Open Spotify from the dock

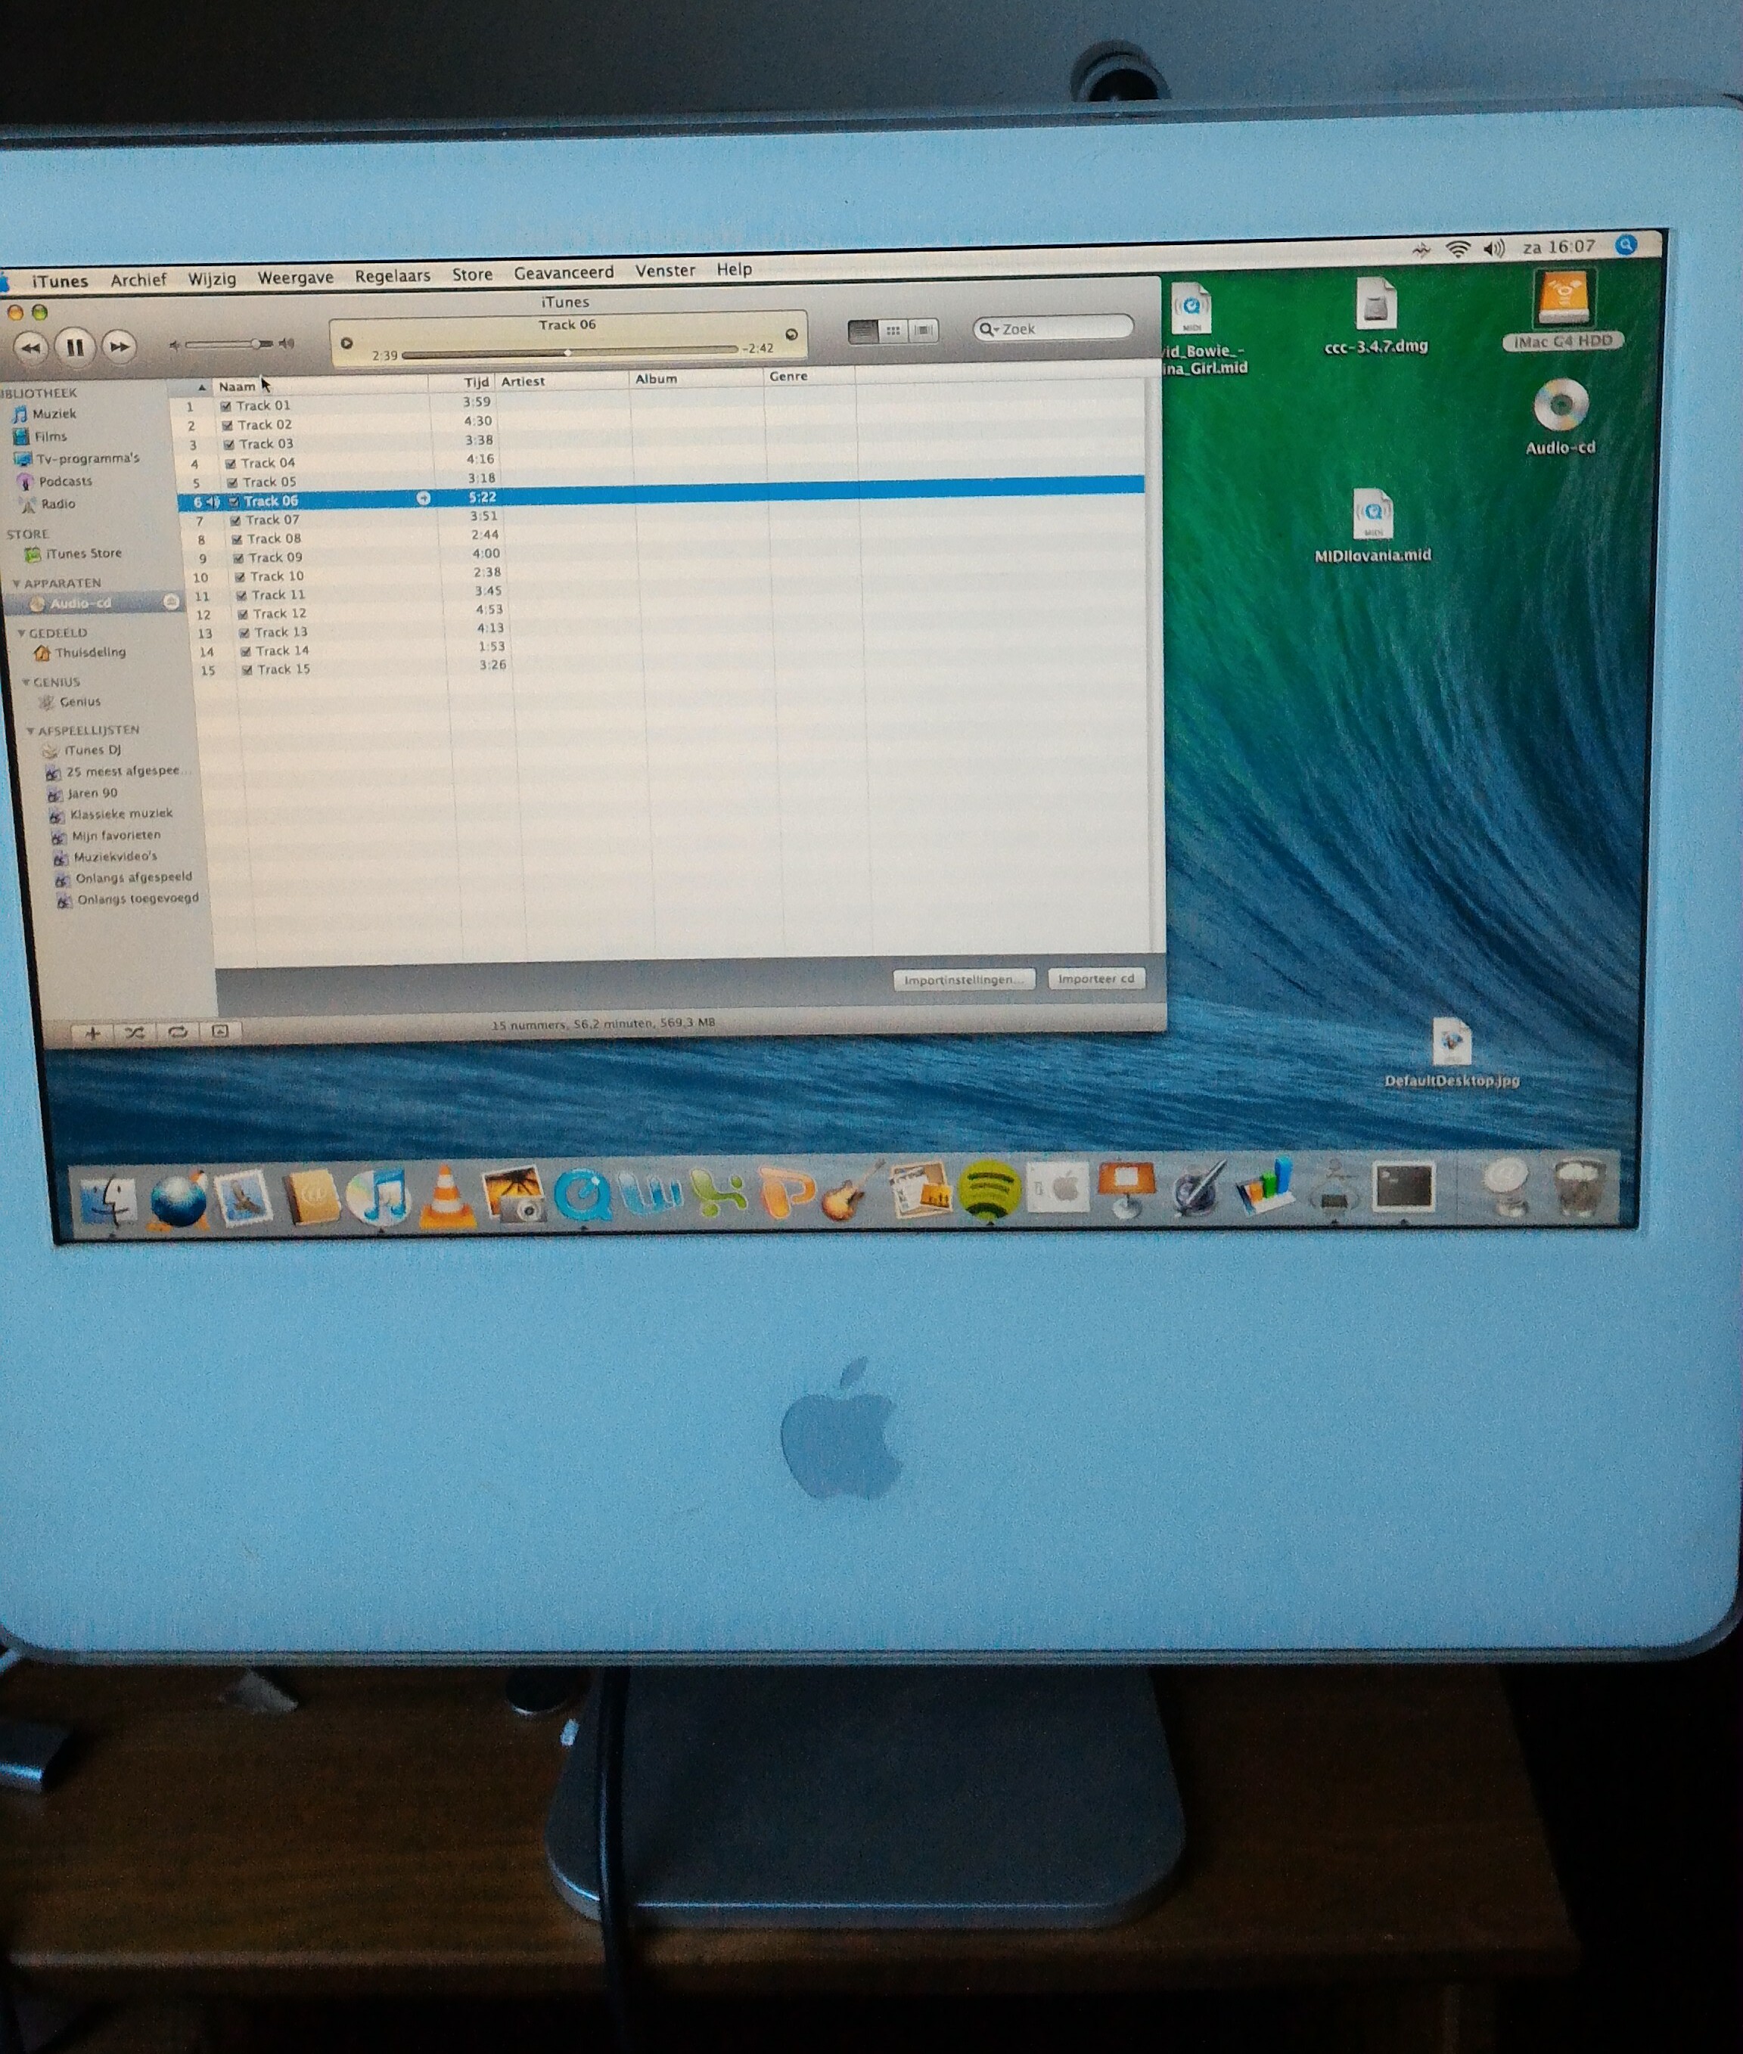click(x=989, y=1188)
